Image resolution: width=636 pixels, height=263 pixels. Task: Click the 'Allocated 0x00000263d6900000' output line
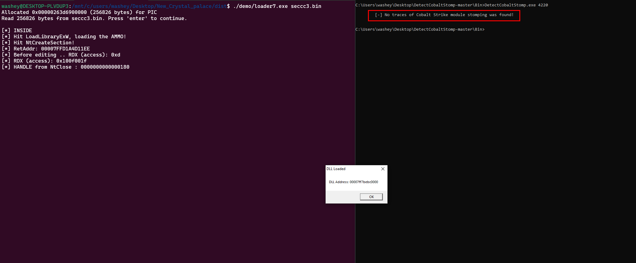(x=79, y=12)
